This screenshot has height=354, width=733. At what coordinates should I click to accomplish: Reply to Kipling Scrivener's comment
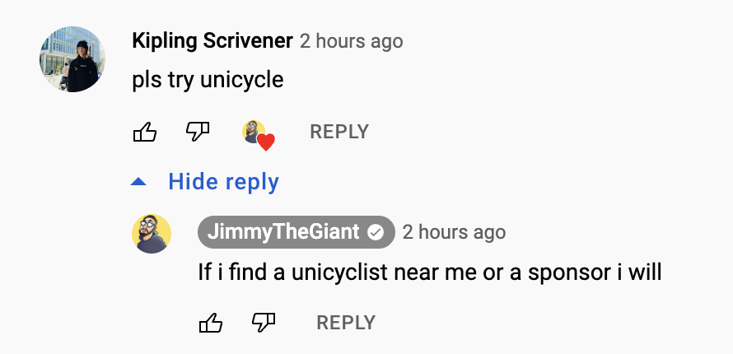(338, 132)
